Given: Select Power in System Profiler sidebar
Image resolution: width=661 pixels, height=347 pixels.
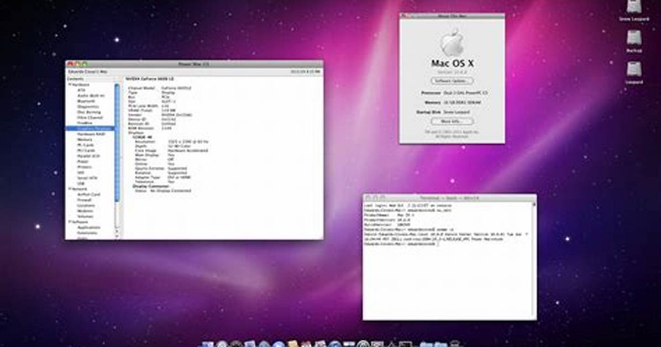Looking at the screenshot, I should [83, 161].
